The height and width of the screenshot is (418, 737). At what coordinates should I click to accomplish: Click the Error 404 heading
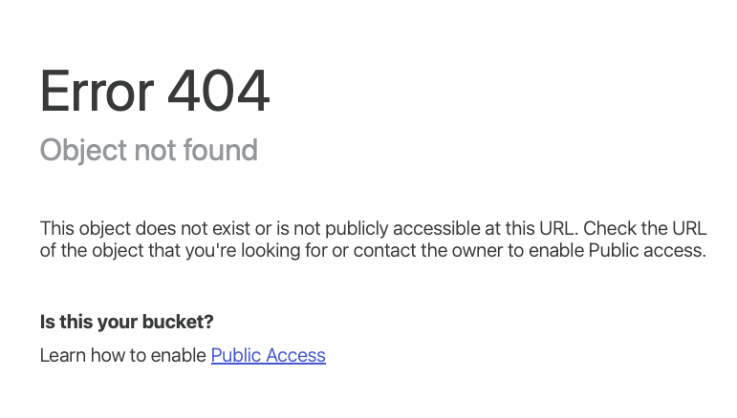(154, 92)
